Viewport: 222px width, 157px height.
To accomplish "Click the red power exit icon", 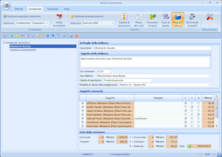I will (76, 36).
